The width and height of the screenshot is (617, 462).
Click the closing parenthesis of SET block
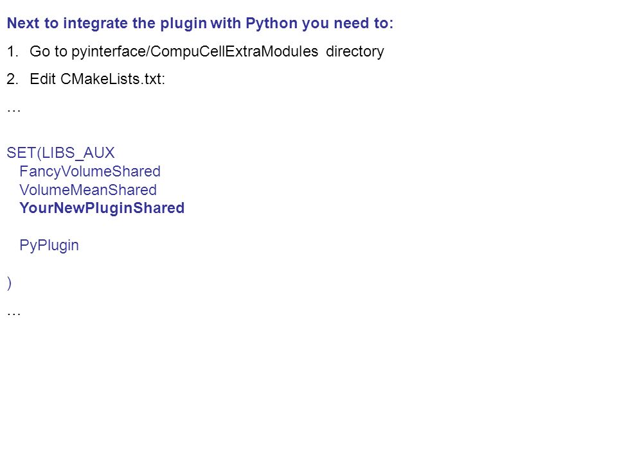[9, 283]
